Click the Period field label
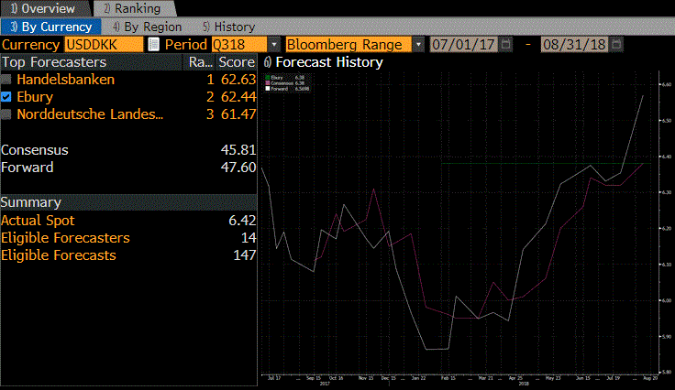The image size is (675, 390). coord(186,45)
